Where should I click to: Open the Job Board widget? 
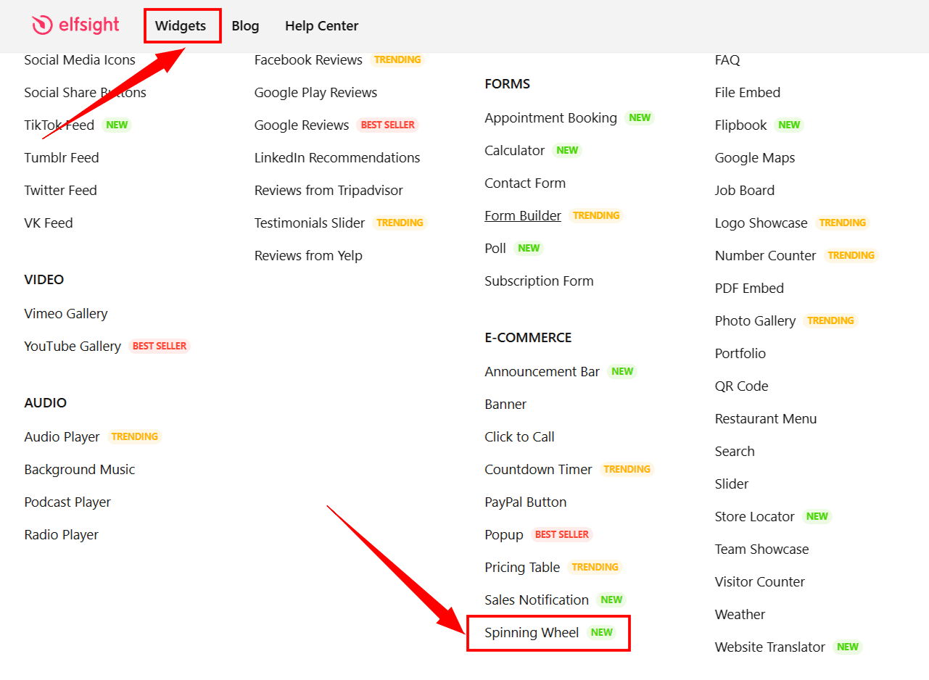click(x=745, y=191)
